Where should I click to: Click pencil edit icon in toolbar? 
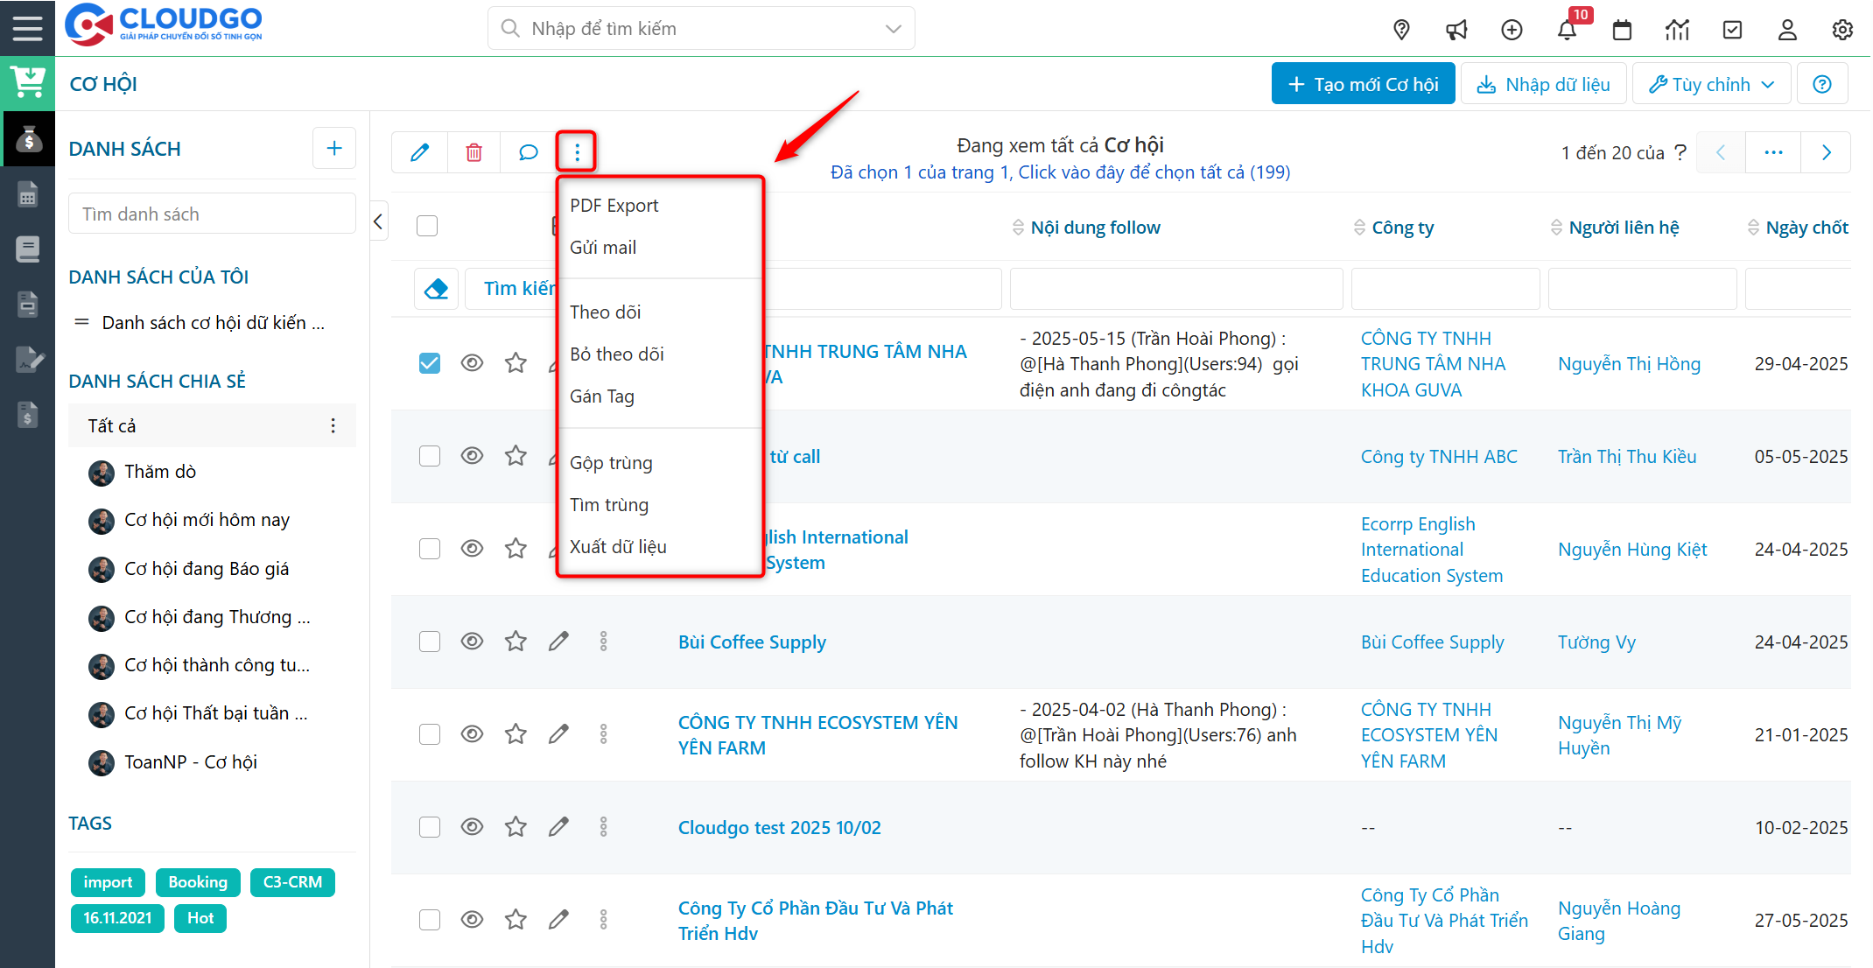point(420,152)
